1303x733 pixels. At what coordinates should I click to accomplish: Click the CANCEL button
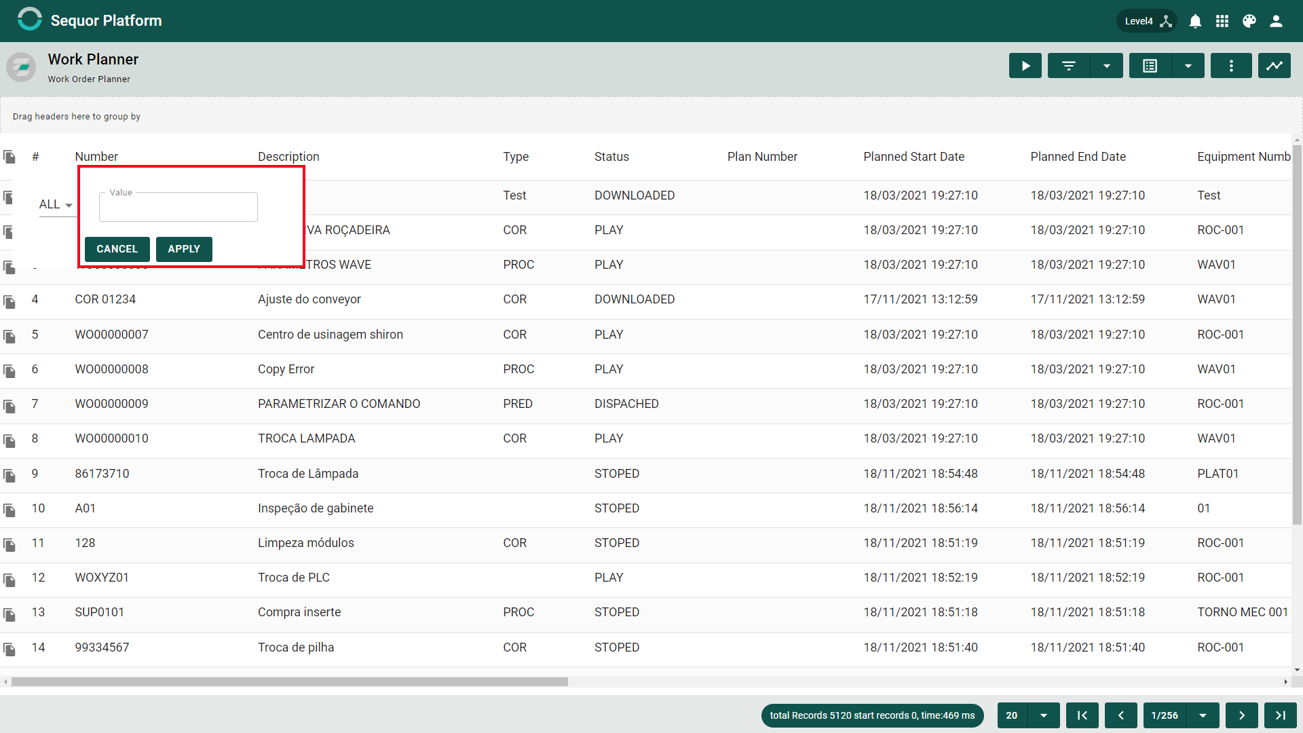coord(117,249)
